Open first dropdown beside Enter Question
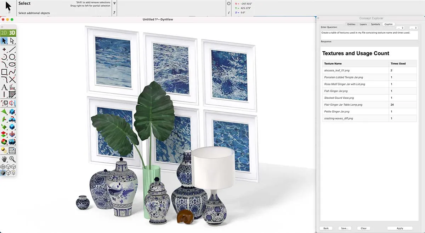 (401, 28)
